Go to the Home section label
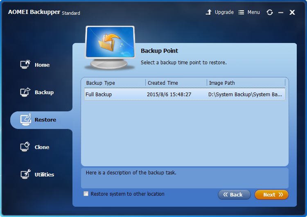The height and width of the screenshot is (217, 307). click(x=42, y=65)
